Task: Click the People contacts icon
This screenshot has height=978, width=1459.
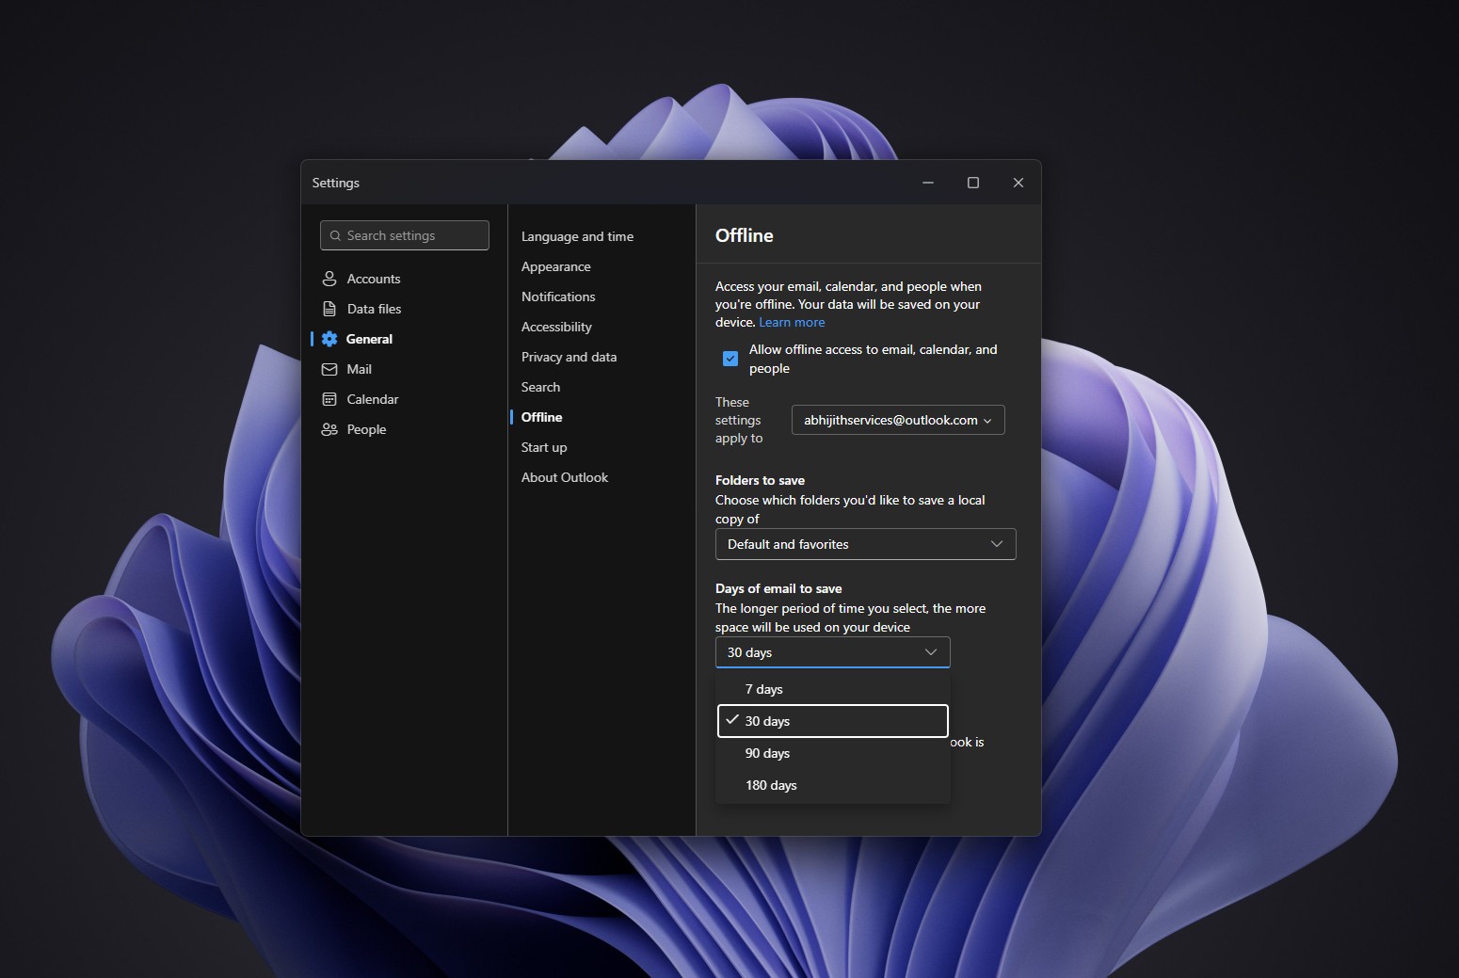Action: pos(329,429)
